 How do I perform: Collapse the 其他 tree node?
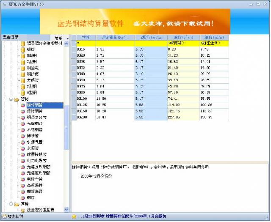coord(11,204)
